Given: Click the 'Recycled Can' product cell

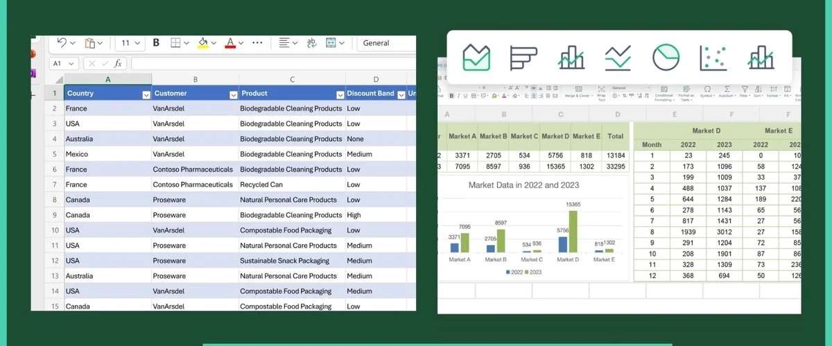Looking at the screenshot, I should click(293, 185).
